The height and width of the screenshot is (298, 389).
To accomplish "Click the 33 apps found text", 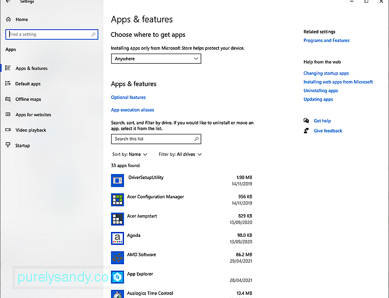I will click(125, 166).
